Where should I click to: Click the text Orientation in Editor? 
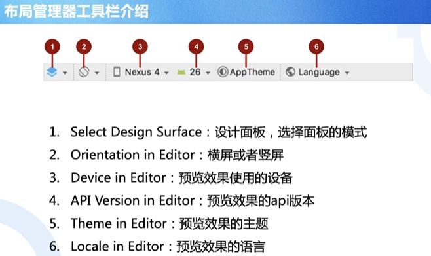pyautogui.click(x=133, y=155)
